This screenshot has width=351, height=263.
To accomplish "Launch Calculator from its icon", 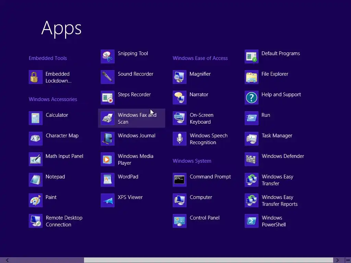I will 36,118.
